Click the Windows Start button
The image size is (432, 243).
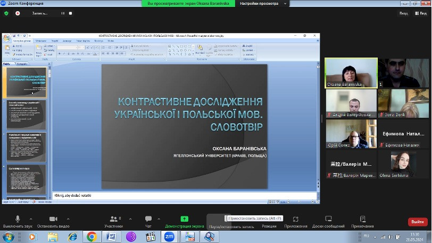(9, 237)
